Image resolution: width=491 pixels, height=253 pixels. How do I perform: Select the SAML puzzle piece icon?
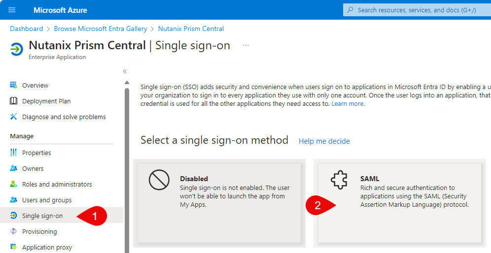point(339,180)
